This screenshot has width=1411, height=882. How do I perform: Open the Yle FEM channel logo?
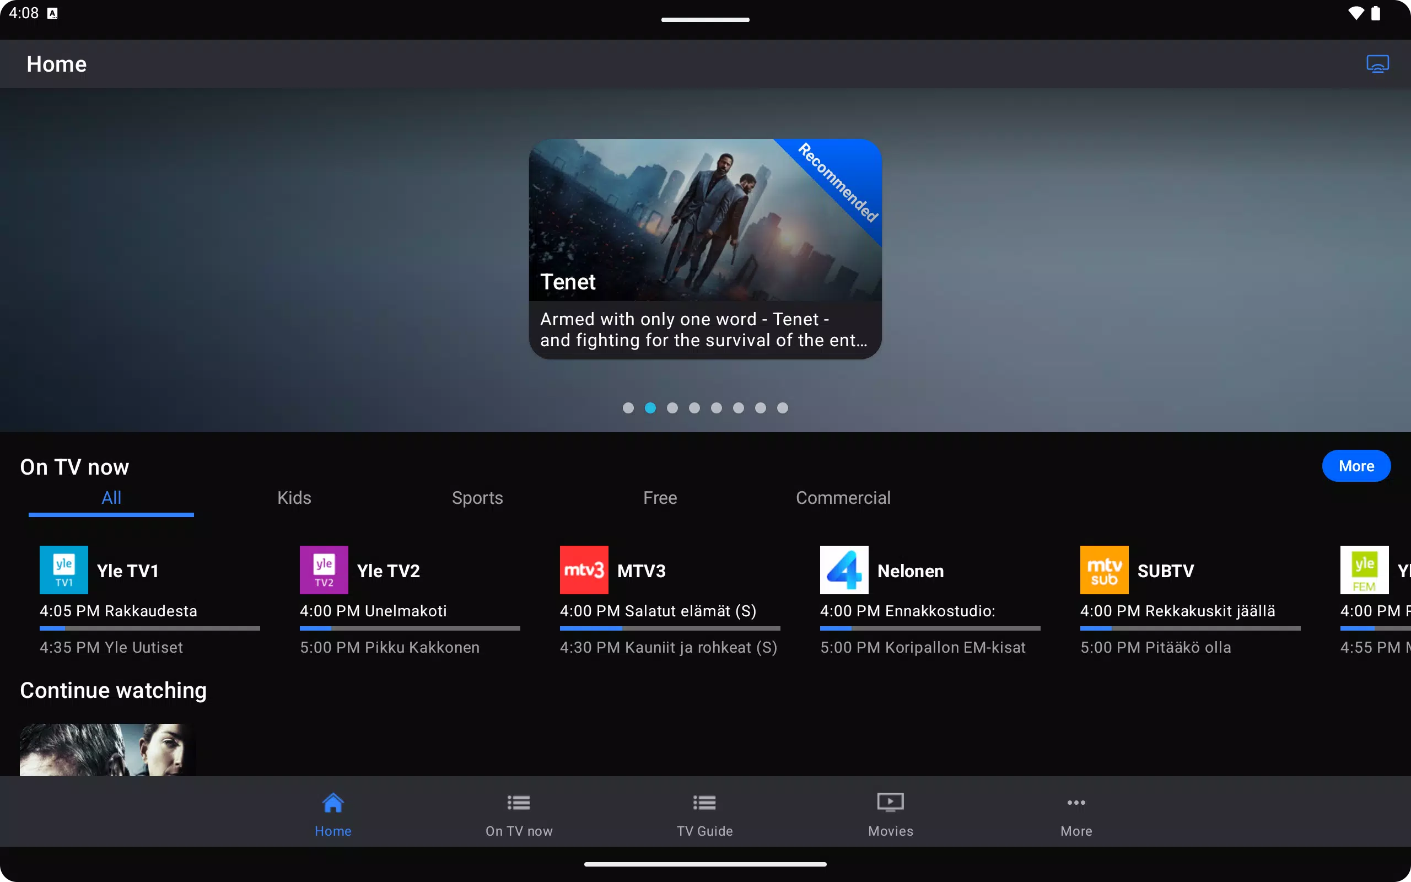tap(1364, 570)
